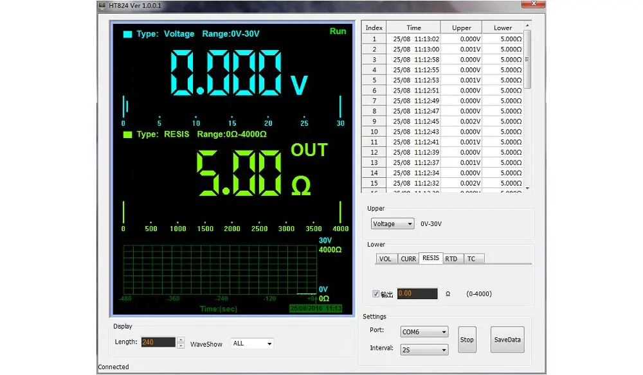Click the large 5.00 Ω resistance readout
Image resolution: width=643 pixels, height=375 pixels.
click(x=254, y=173)
